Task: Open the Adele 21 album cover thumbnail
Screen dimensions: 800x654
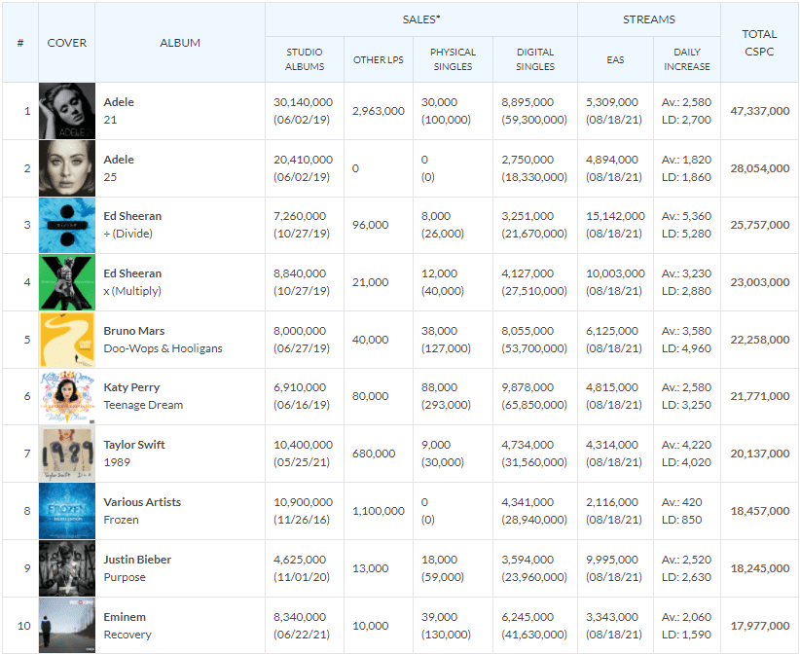Action: click(67, 111)
